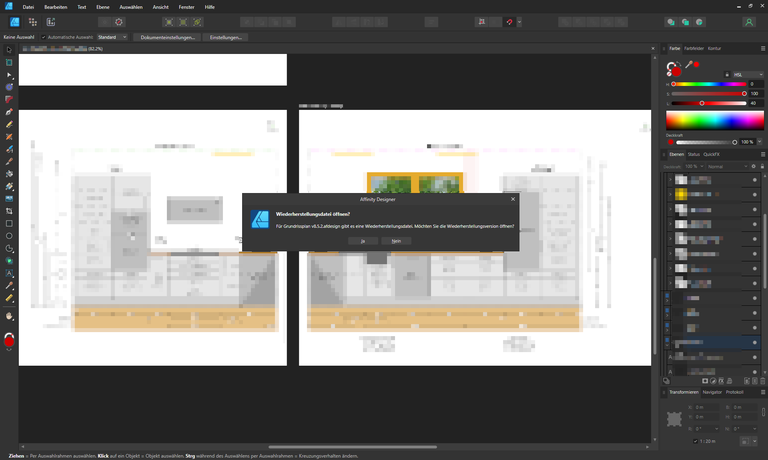This screenshot has width=768, height=460.
Task: Choose the Artistic Text tool
Action: (x=9, y=273)
